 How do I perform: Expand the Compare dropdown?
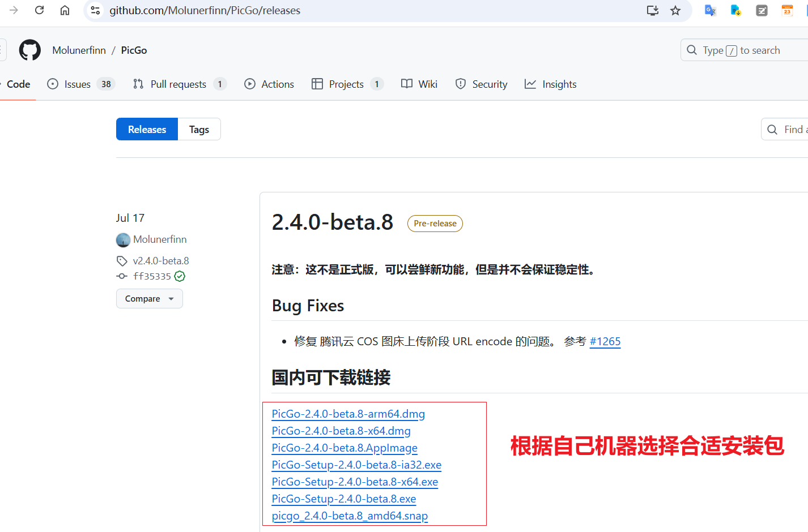point(150,299)
